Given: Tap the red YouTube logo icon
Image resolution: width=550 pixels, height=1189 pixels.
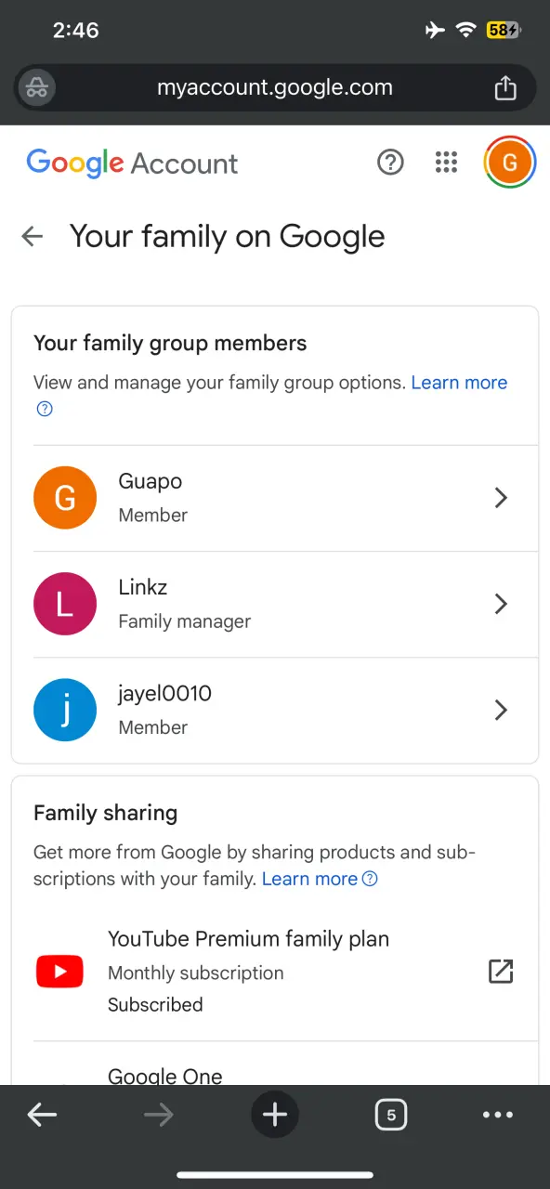Looking at the screenshot, I should coord(59,972).
